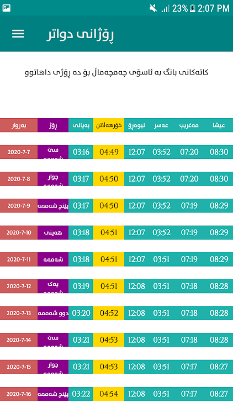Image resolution: width=233 pixels, height=414 pixels.
Task: Click the 2020-7-16 date cell
Action: click(19, 394)
